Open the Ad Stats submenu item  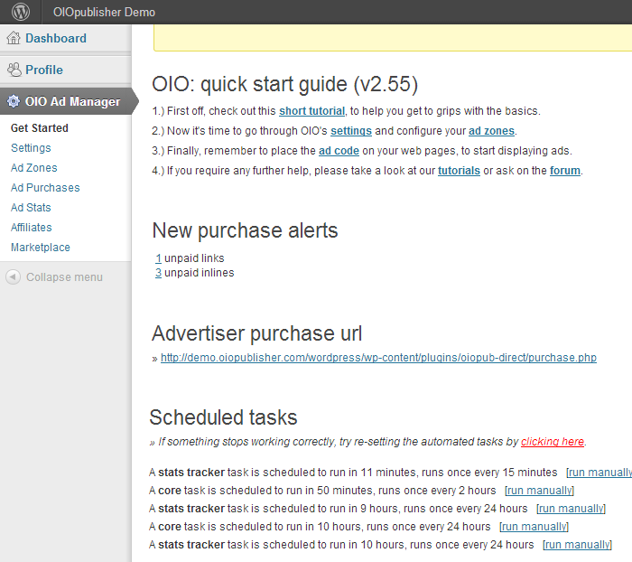pyautogui.click(x=31, y=207)
